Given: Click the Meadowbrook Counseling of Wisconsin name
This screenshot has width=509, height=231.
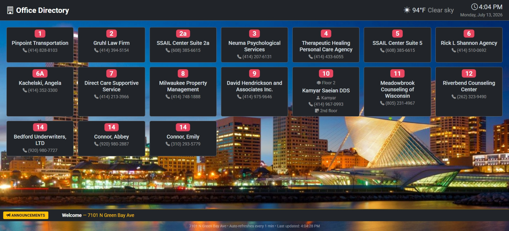Looking at the screenshot, I should (397, 89).
